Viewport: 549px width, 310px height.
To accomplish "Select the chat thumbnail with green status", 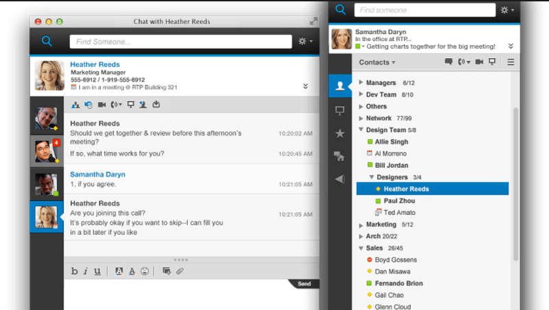I will pos(47,184).
